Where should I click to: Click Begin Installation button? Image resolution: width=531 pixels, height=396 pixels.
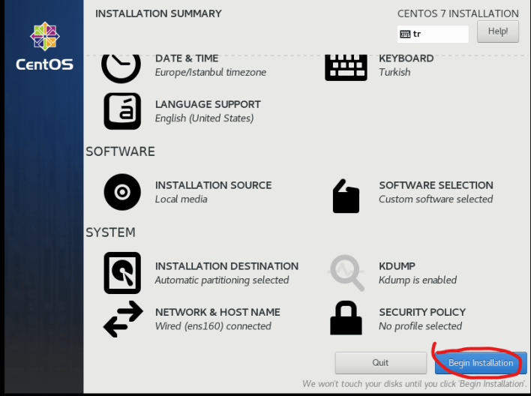[x=481, y=363]
